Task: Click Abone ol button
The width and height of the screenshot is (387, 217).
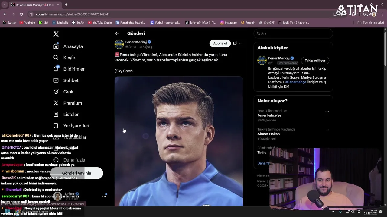Action: pos(220,43)
